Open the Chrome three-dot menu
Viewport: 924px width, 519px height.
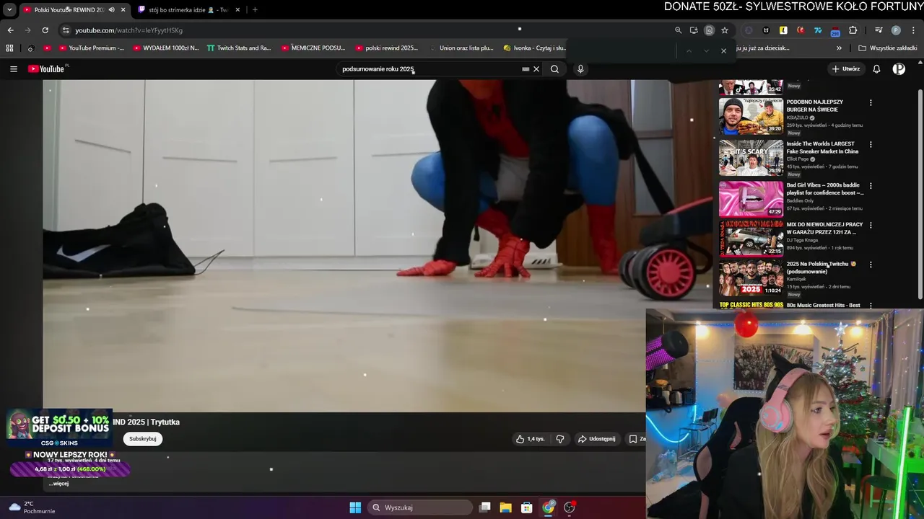(x=914, y=30)
